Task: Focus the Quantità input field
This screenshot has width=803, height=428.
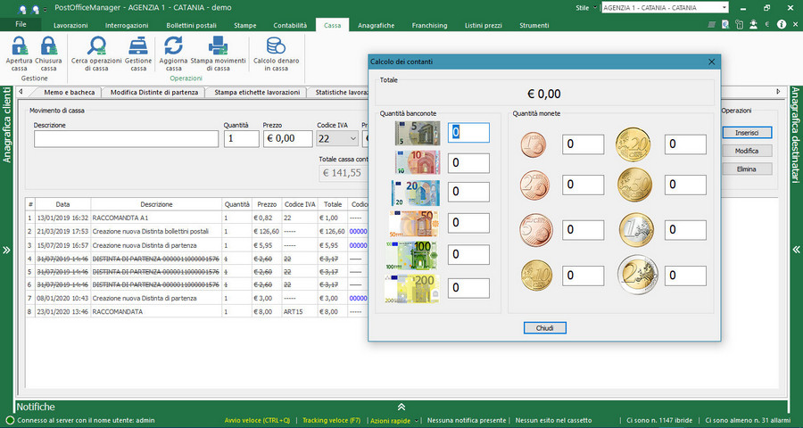Action: tap(241, 139)
